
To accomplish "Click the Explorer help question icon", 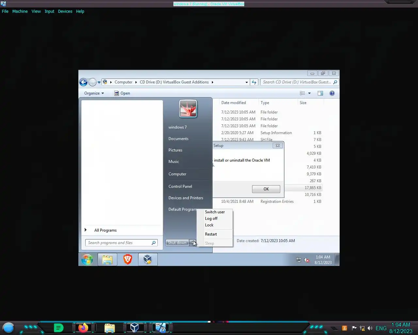I will pos(332,93).
